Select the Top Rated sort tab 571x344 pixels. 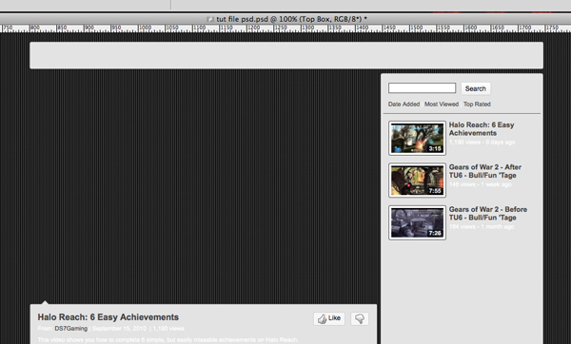pyautogui.click(x=477, y=105)
